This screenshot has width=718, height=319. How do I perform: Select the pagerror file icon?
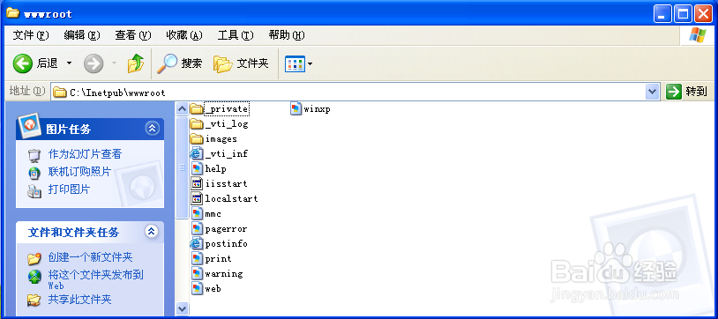point(197,229)
